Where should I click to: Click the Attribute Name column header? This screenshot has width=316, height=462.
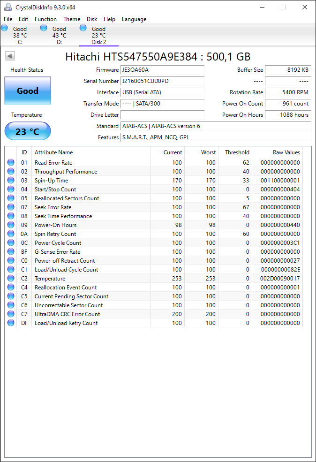pyautogui.click(x=91, y=152)
